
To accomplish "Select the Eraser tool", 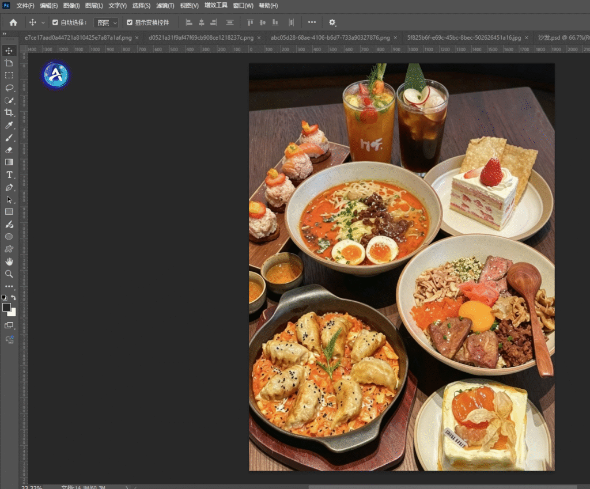I will [x=9, y=150].
